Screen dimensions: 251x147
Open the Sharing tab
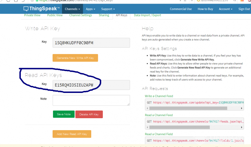click(x=104, y=15)
